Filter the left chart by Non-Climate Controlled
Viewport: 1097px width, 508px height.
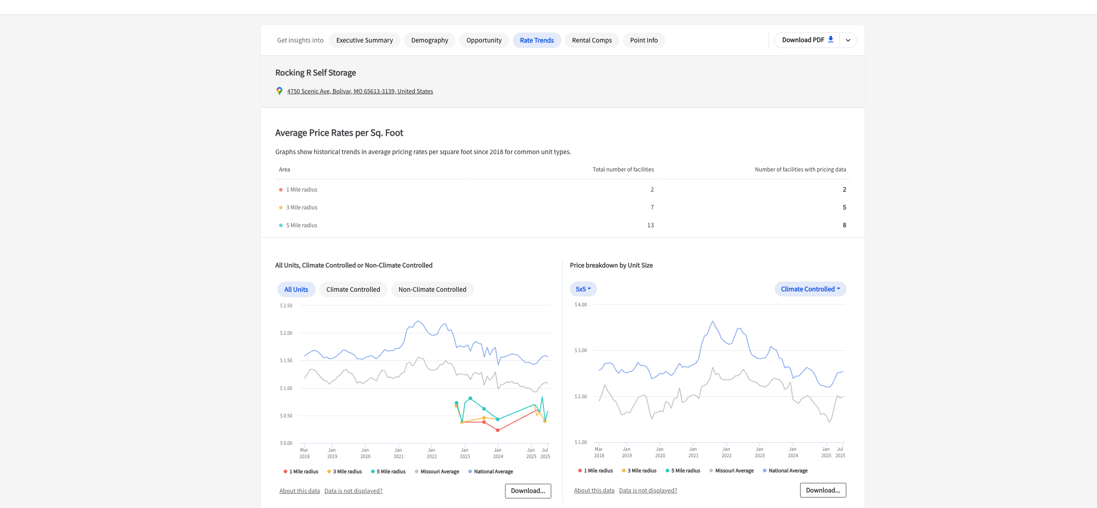click(432, 289)
